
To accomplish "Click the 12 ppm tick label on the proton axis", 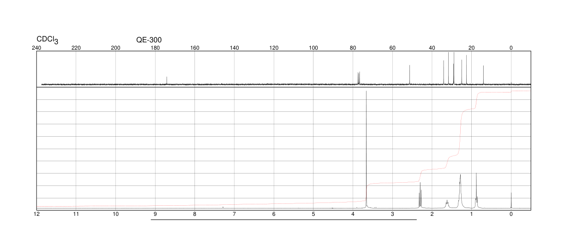I will 36,214.
